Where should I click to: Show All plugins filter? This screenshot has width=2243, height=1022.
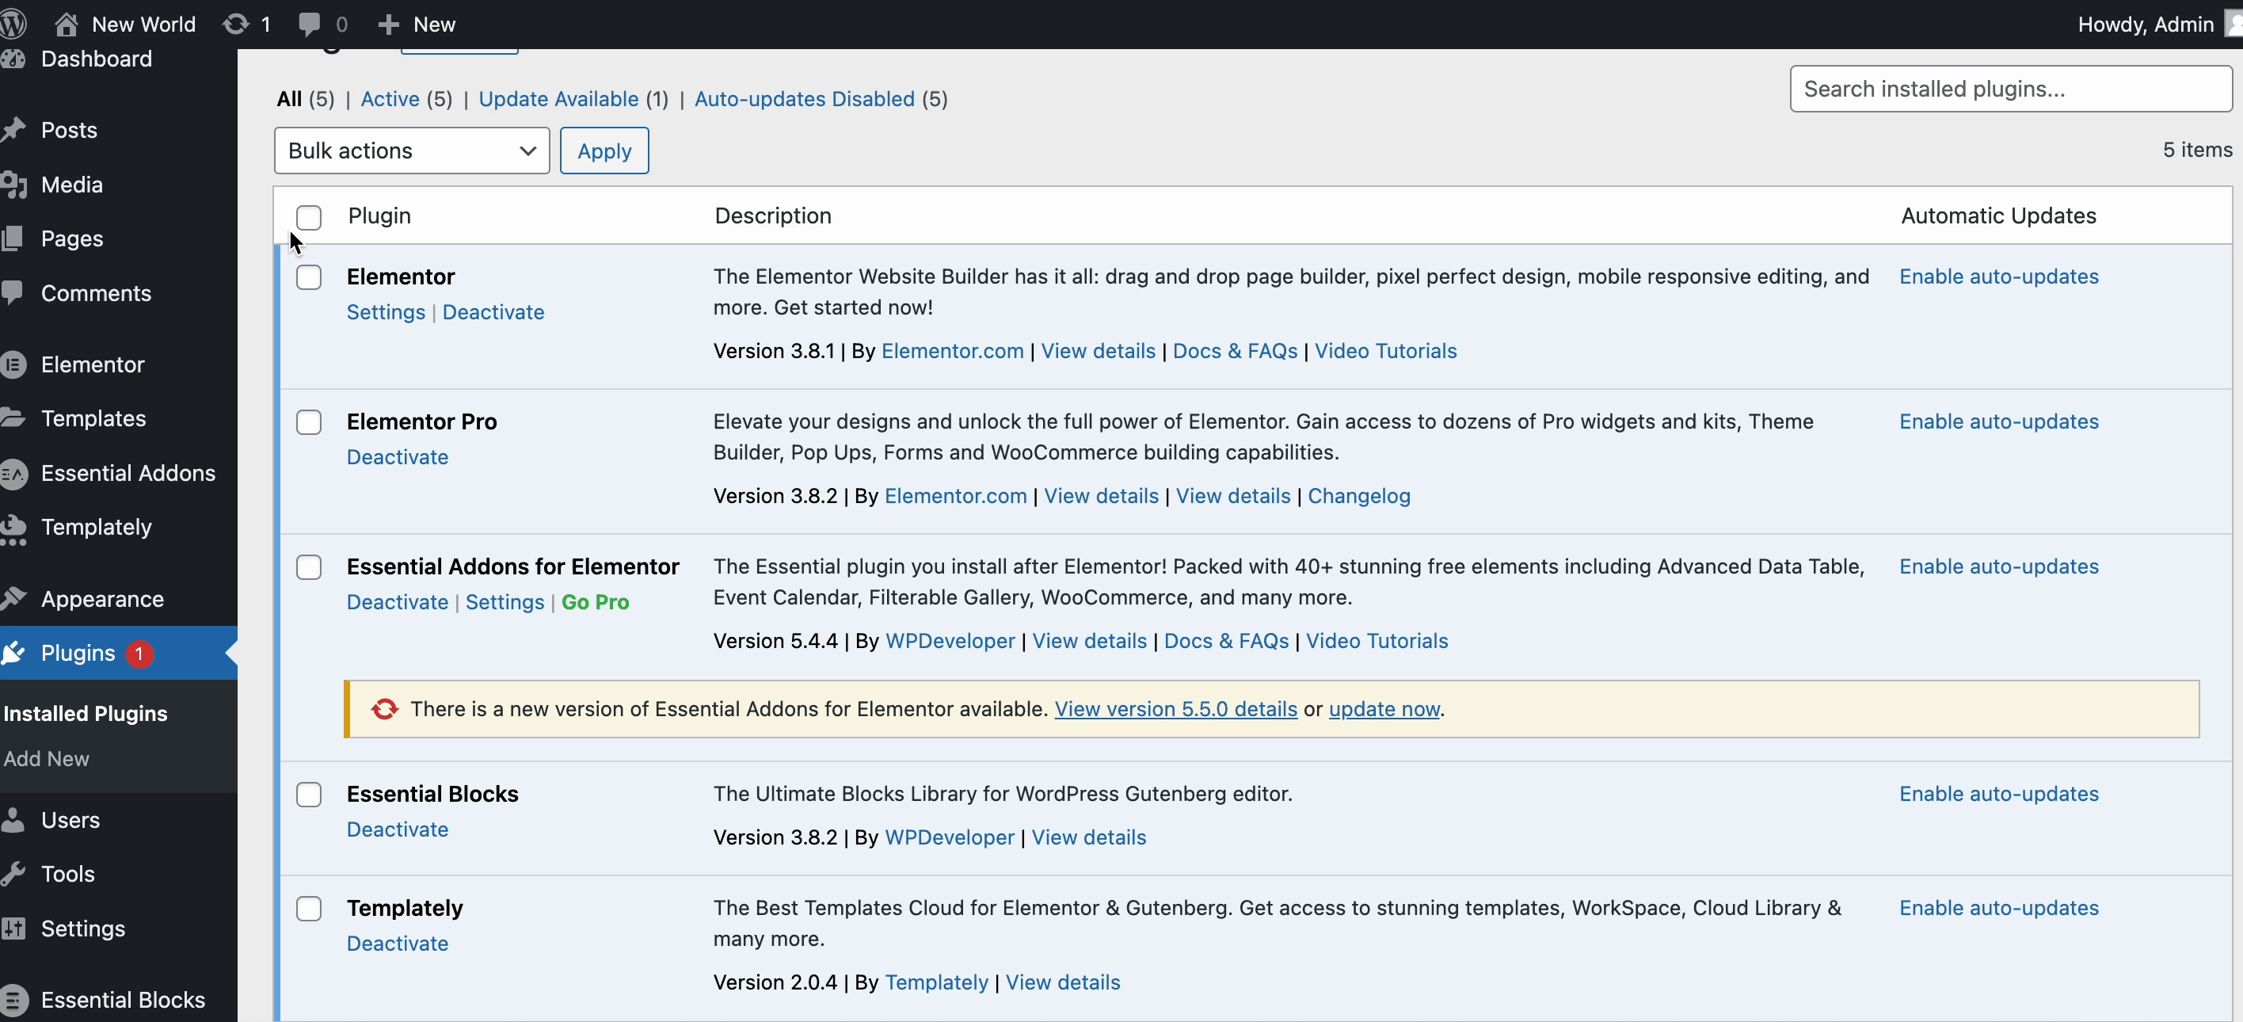click(289, 98)
